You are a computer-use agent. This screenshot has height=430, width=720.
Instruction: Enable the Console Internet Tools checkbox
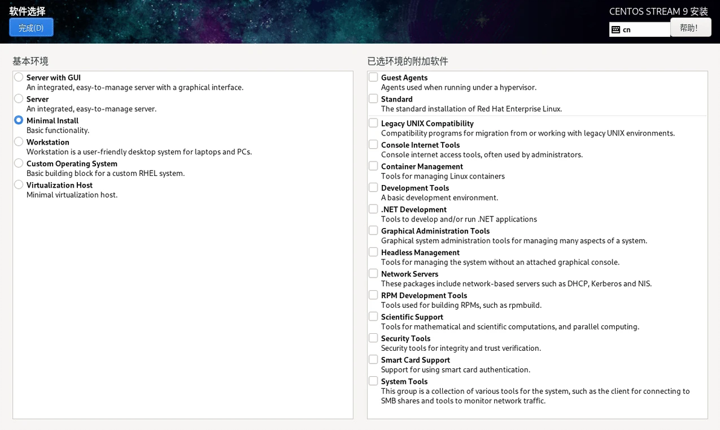click(373, 145)
